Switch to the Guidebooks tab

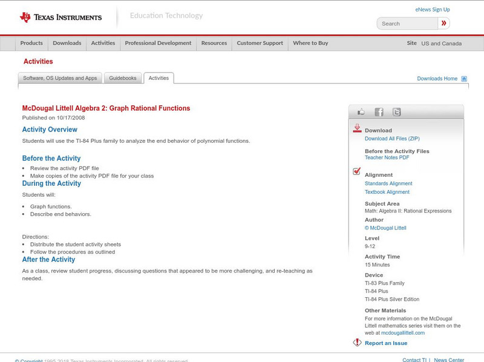(123, 78)
